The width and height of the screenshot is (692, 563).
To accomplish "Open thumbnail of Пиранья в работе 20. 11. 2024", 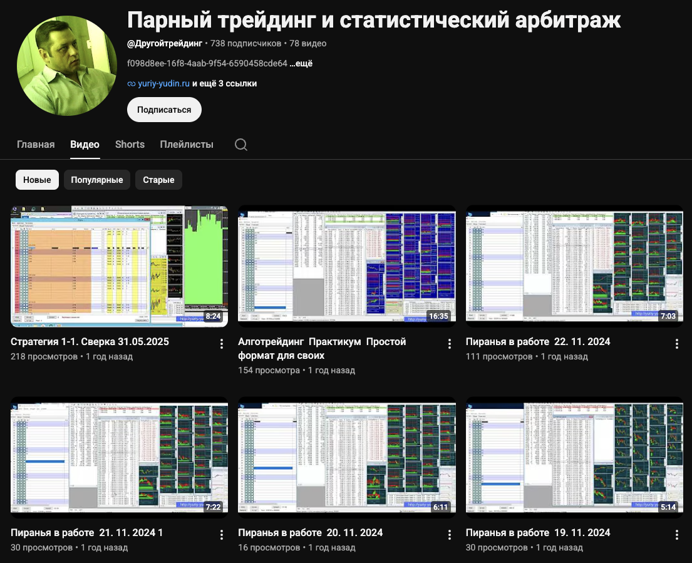I will [x=347, y=457].
